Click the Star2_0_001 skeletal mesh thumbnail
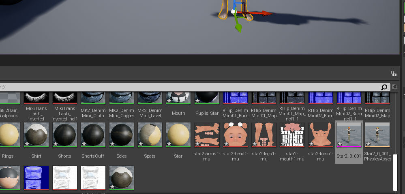The width and height of the screenshot is (405, 194). pos(349,135)
